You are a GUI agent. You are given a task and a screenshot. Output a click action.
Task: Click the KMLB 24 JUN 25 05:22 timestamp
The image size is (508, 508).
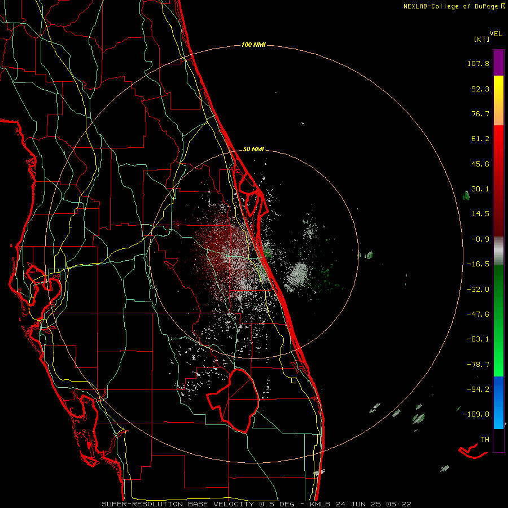[361, 504]
